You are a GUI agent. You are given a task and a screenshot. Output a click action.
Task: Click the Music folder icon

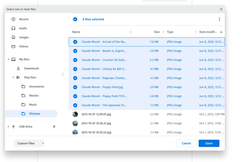pyautogui.click(x=23, y=105)
